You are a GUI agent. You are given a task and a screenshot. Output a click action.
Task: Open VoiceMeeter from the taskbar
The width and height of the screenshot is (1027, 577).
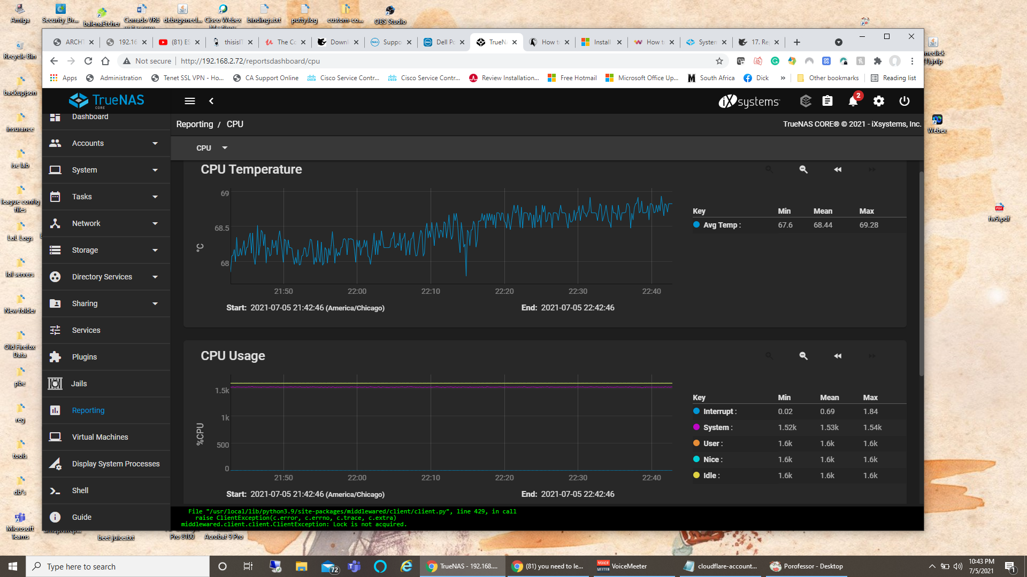(634, 566)
